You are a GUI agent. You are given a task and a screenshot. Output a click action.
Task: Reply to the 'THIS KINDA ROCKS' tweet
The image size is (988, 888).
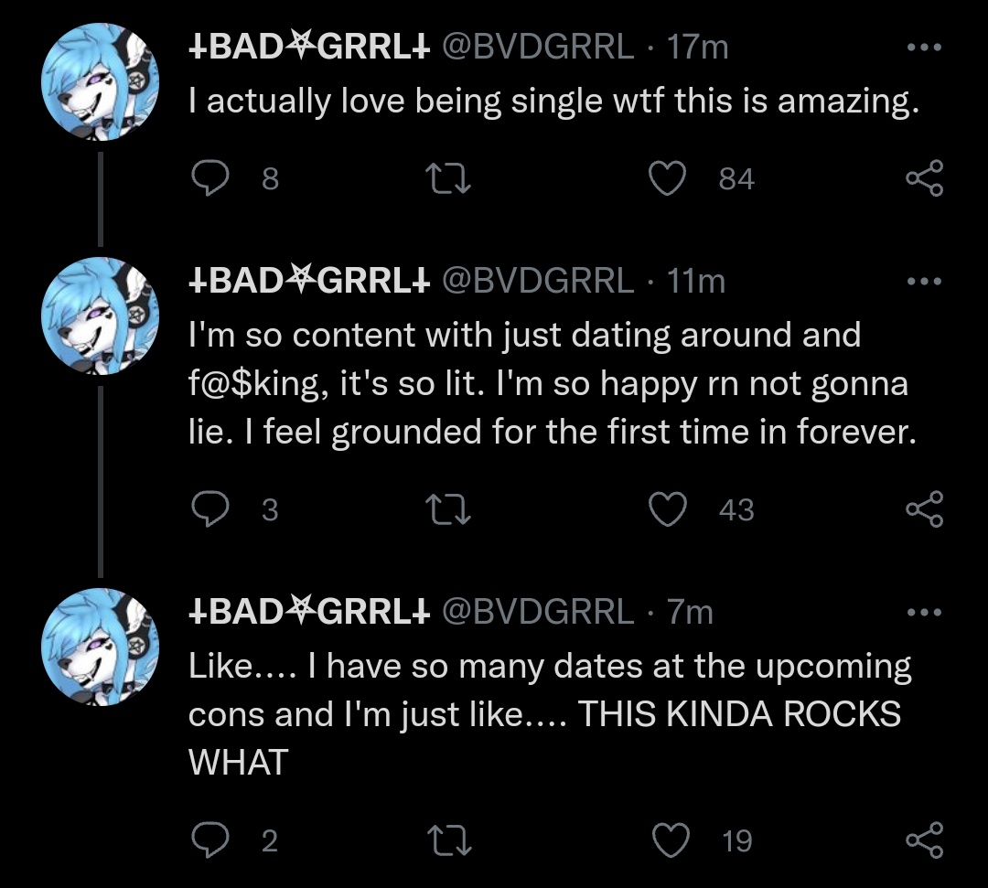click(209, 840)
